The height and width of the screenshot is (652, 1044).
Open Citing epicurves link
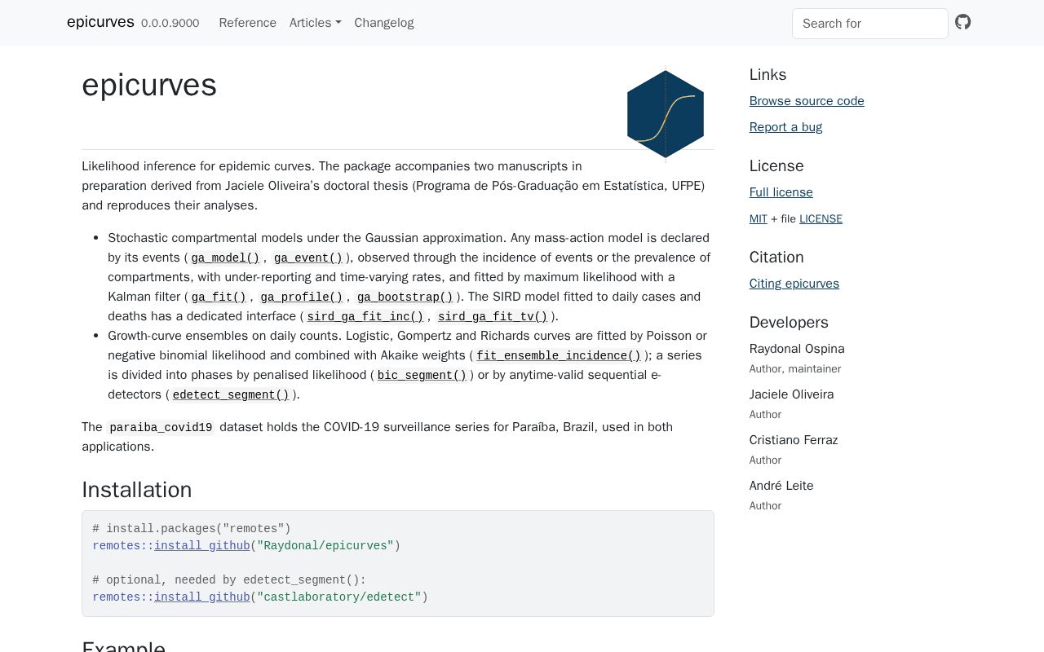(794, 284)
